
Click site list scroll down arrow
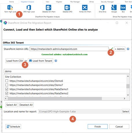[x=128, y=95]
